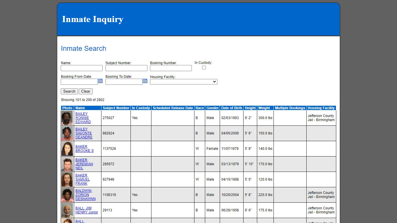
Task: Select subject number 1137526 cell
Action: pos(116,149)
